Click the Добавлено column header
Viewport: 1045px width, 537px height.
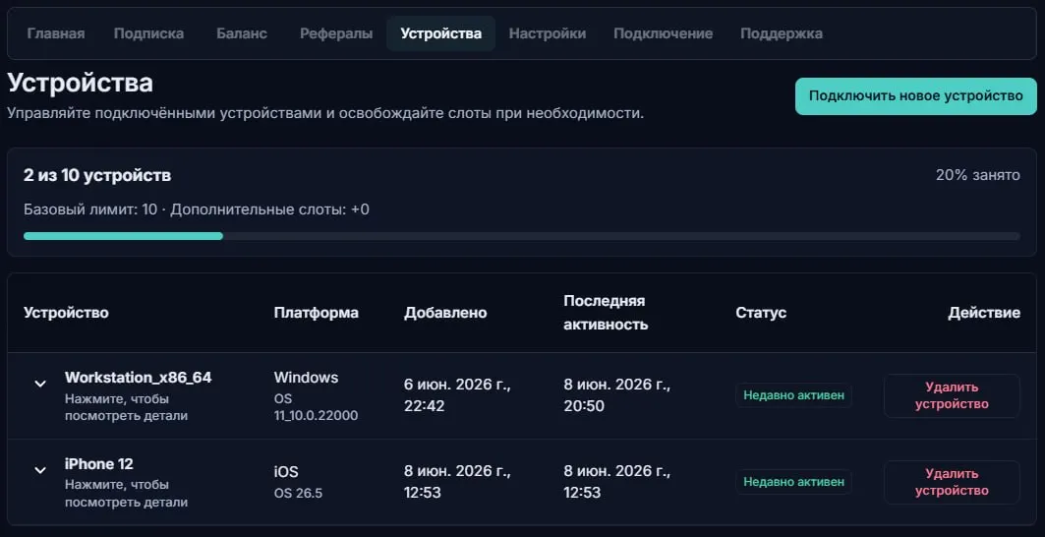(x=445, y=313)
